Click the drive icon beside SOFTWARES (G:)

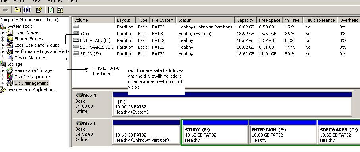[x=76, y=47]
